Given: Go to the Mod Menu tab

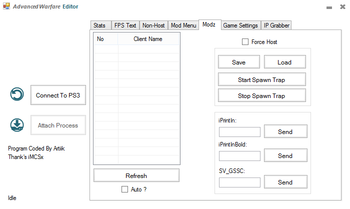Looking at the screenshot, I should point(183,25).
